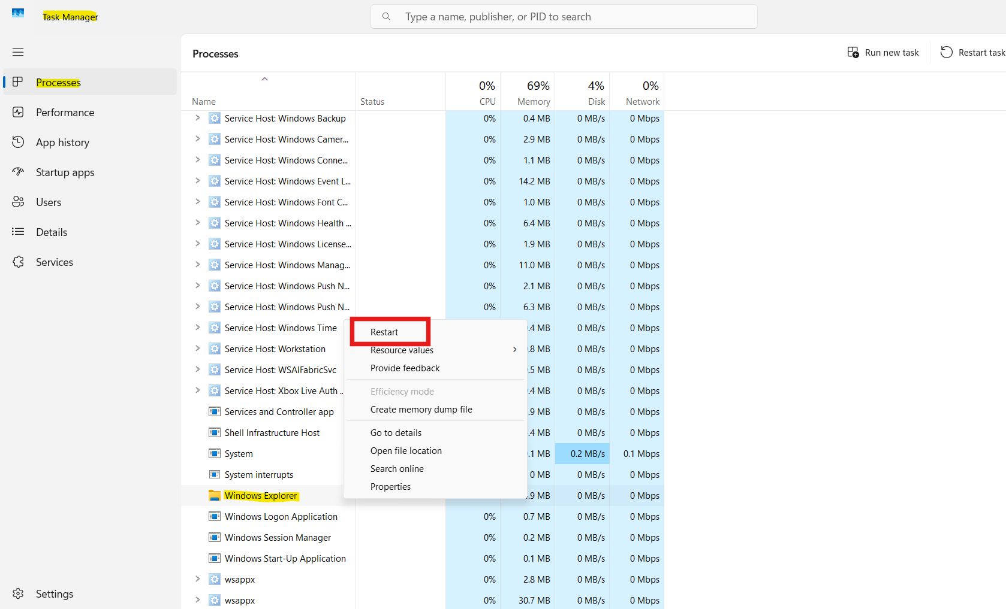Select the Services sidebar icon
Screen dimensions: 1006x609
18,262
